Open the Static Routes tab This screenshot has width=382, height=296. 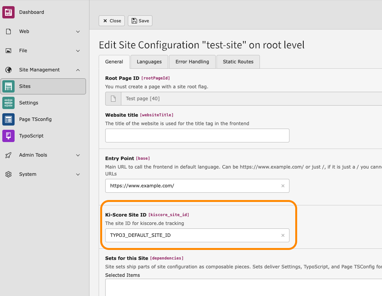(x=238, y=61)
